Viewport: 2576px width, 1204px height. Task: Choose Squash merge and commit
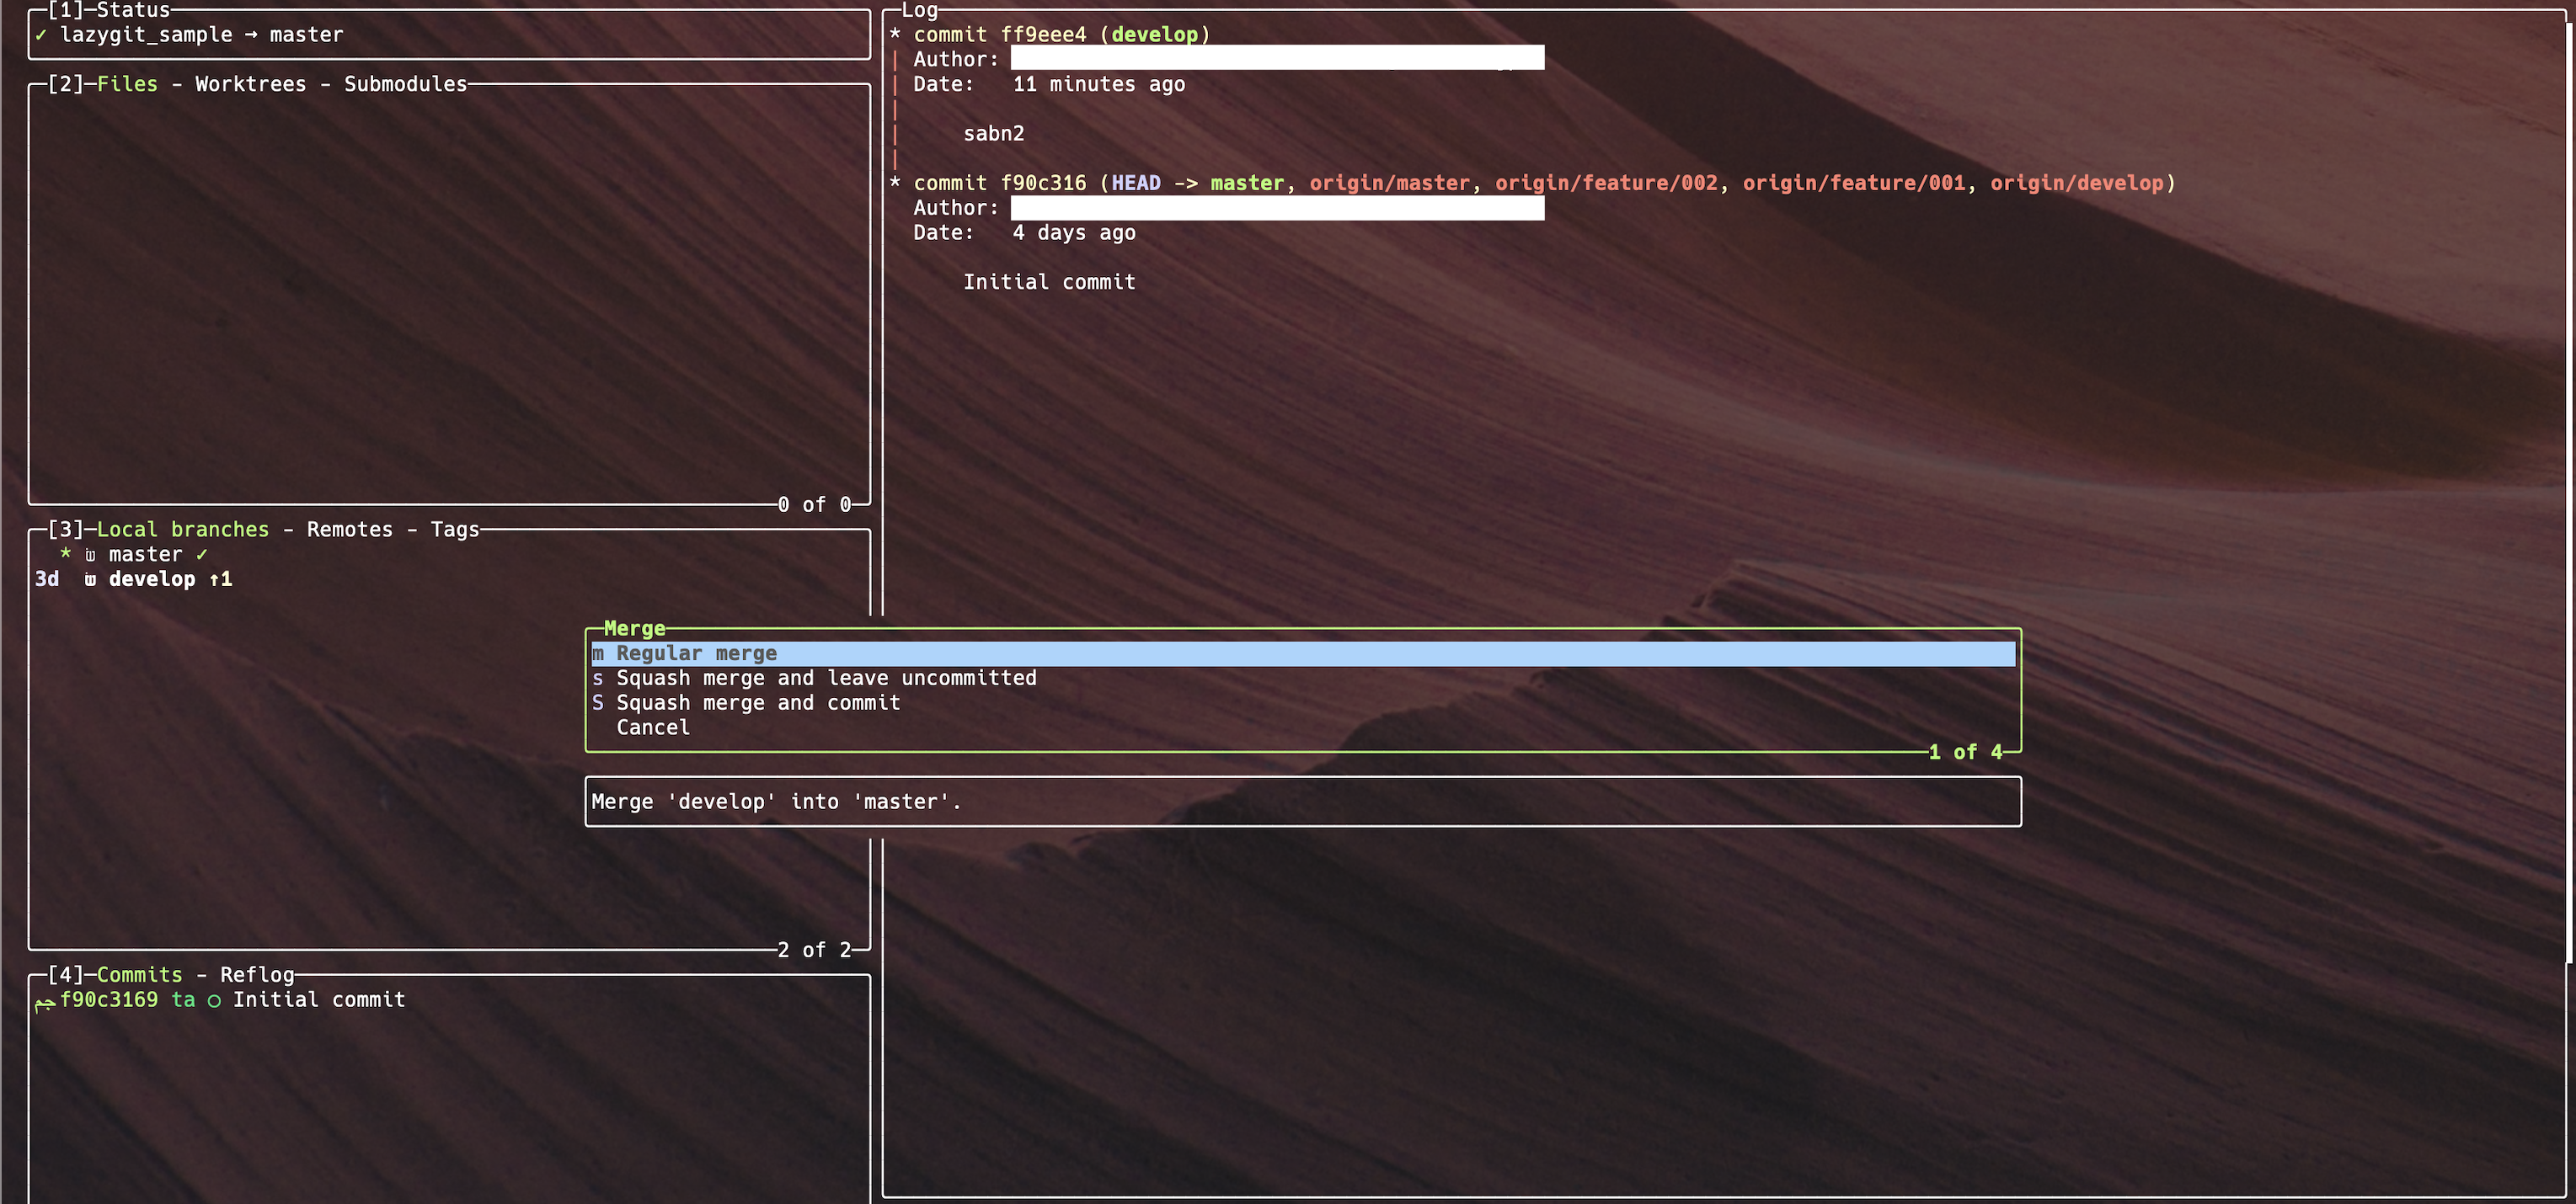(x=758, y=703)
